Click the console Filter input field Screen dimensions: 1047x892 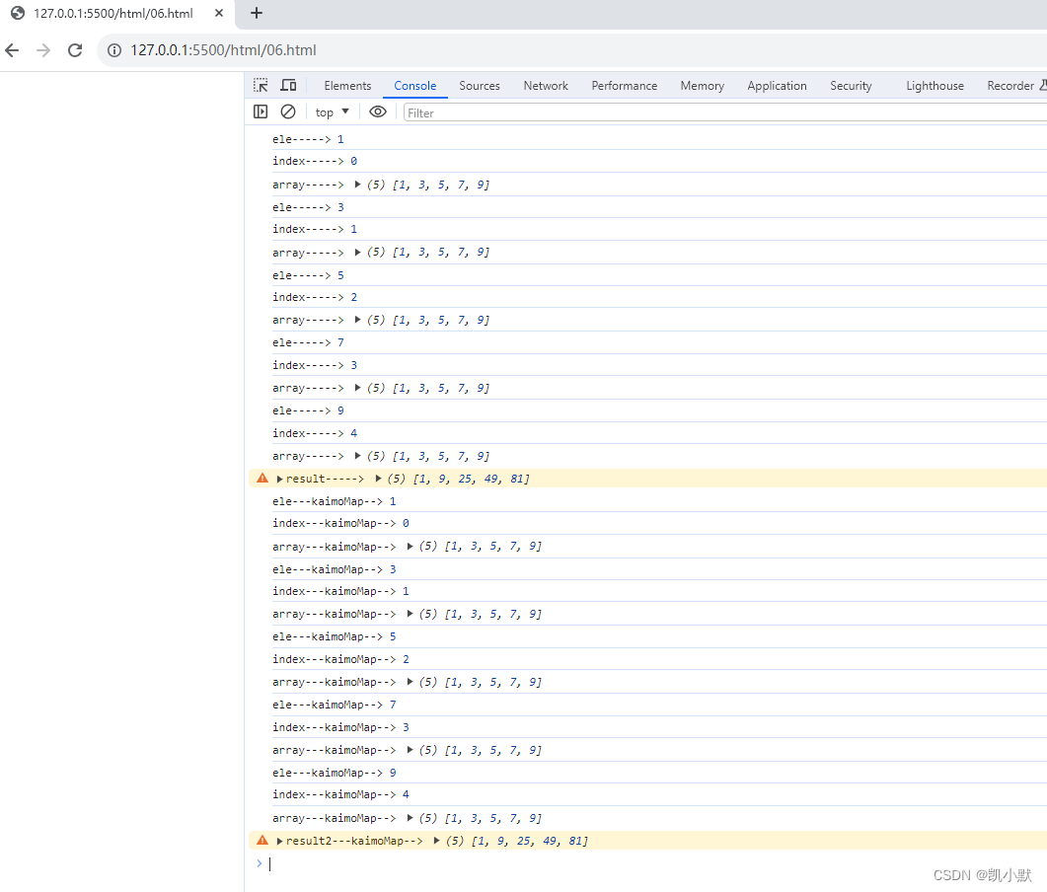pyautogui.click(x=724, y=112)
